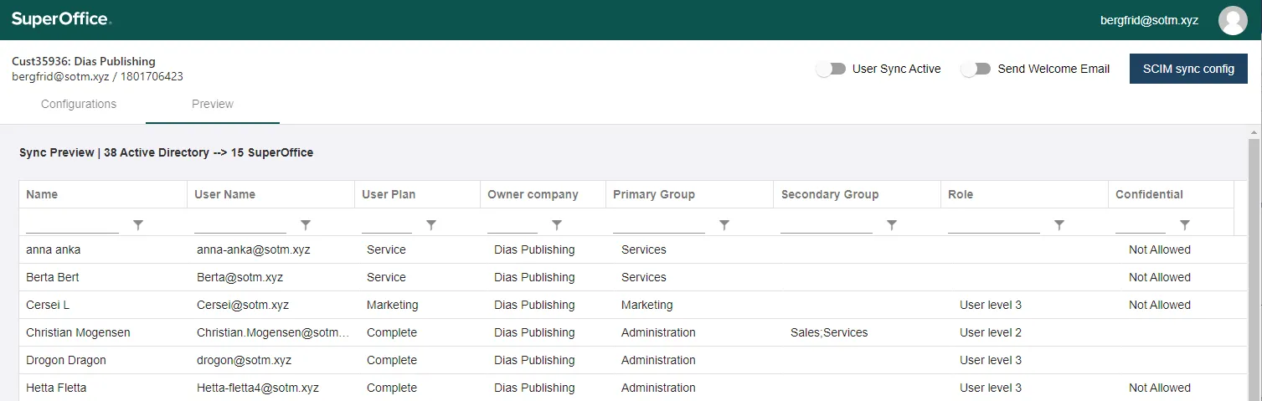Open the user profile avatar menu

coord(1233,20)
